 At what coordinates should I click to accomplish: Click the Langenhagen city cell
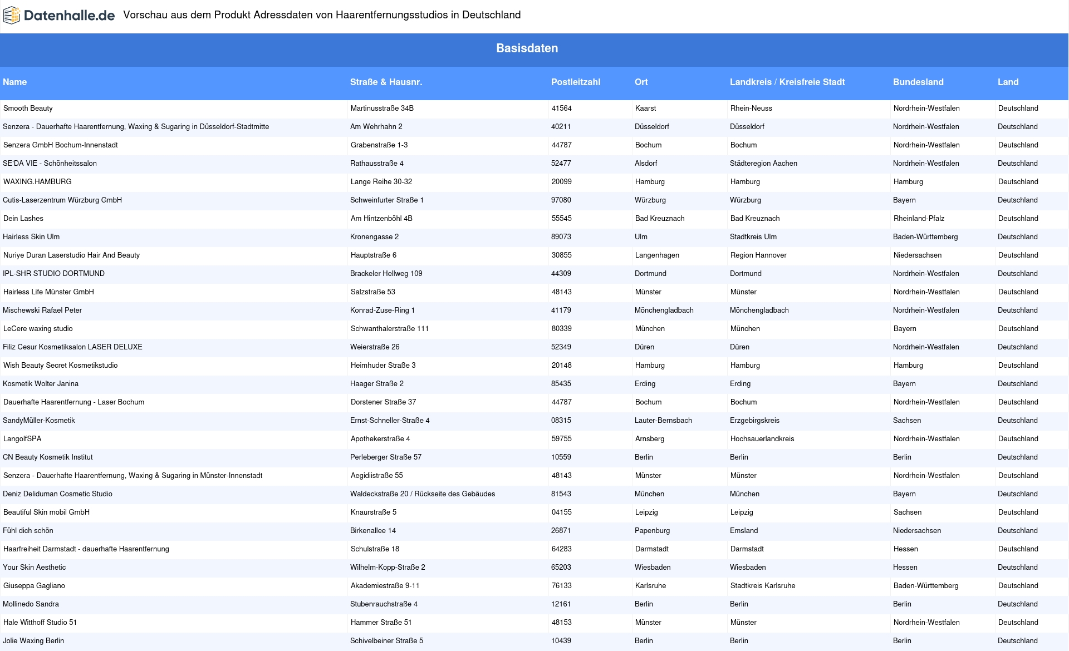tap(657, 255)
